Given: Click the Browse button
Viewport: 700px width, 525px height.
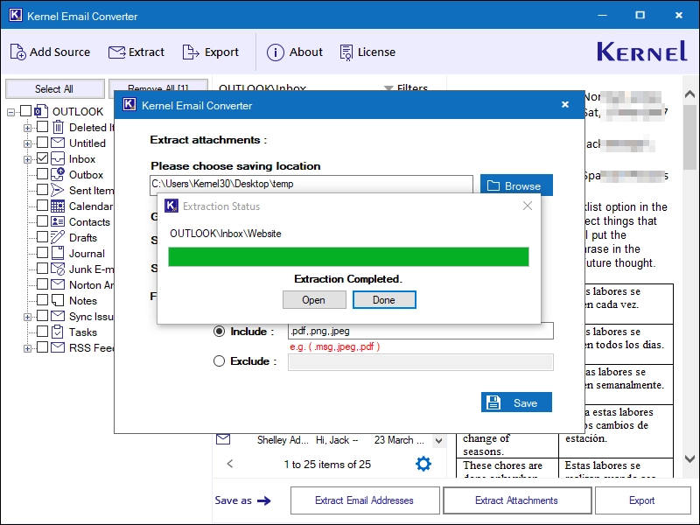Looking at the screenshot, I should click(x=516, y=185).
